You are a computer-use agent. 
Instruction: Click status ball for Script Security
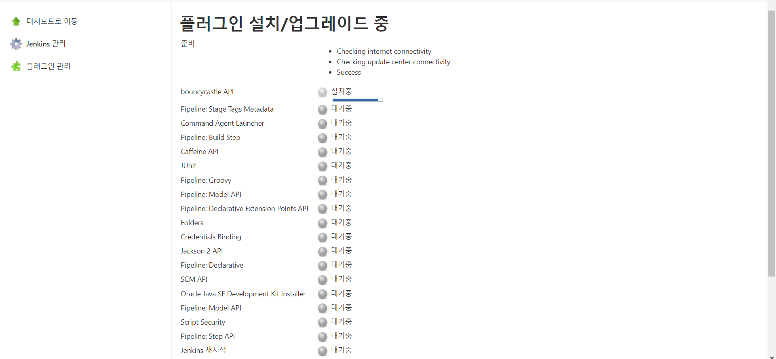pyautogui.click(x=323, y=322)
